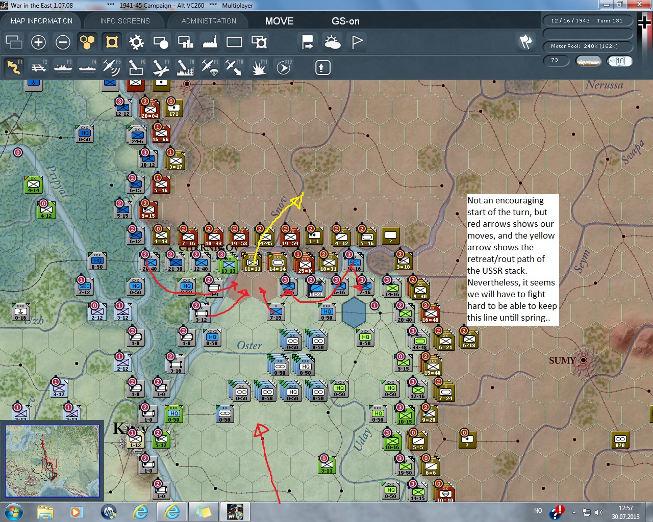Open Windows Media Player from taskbar

pyautogui.click(x=76, y=511)
